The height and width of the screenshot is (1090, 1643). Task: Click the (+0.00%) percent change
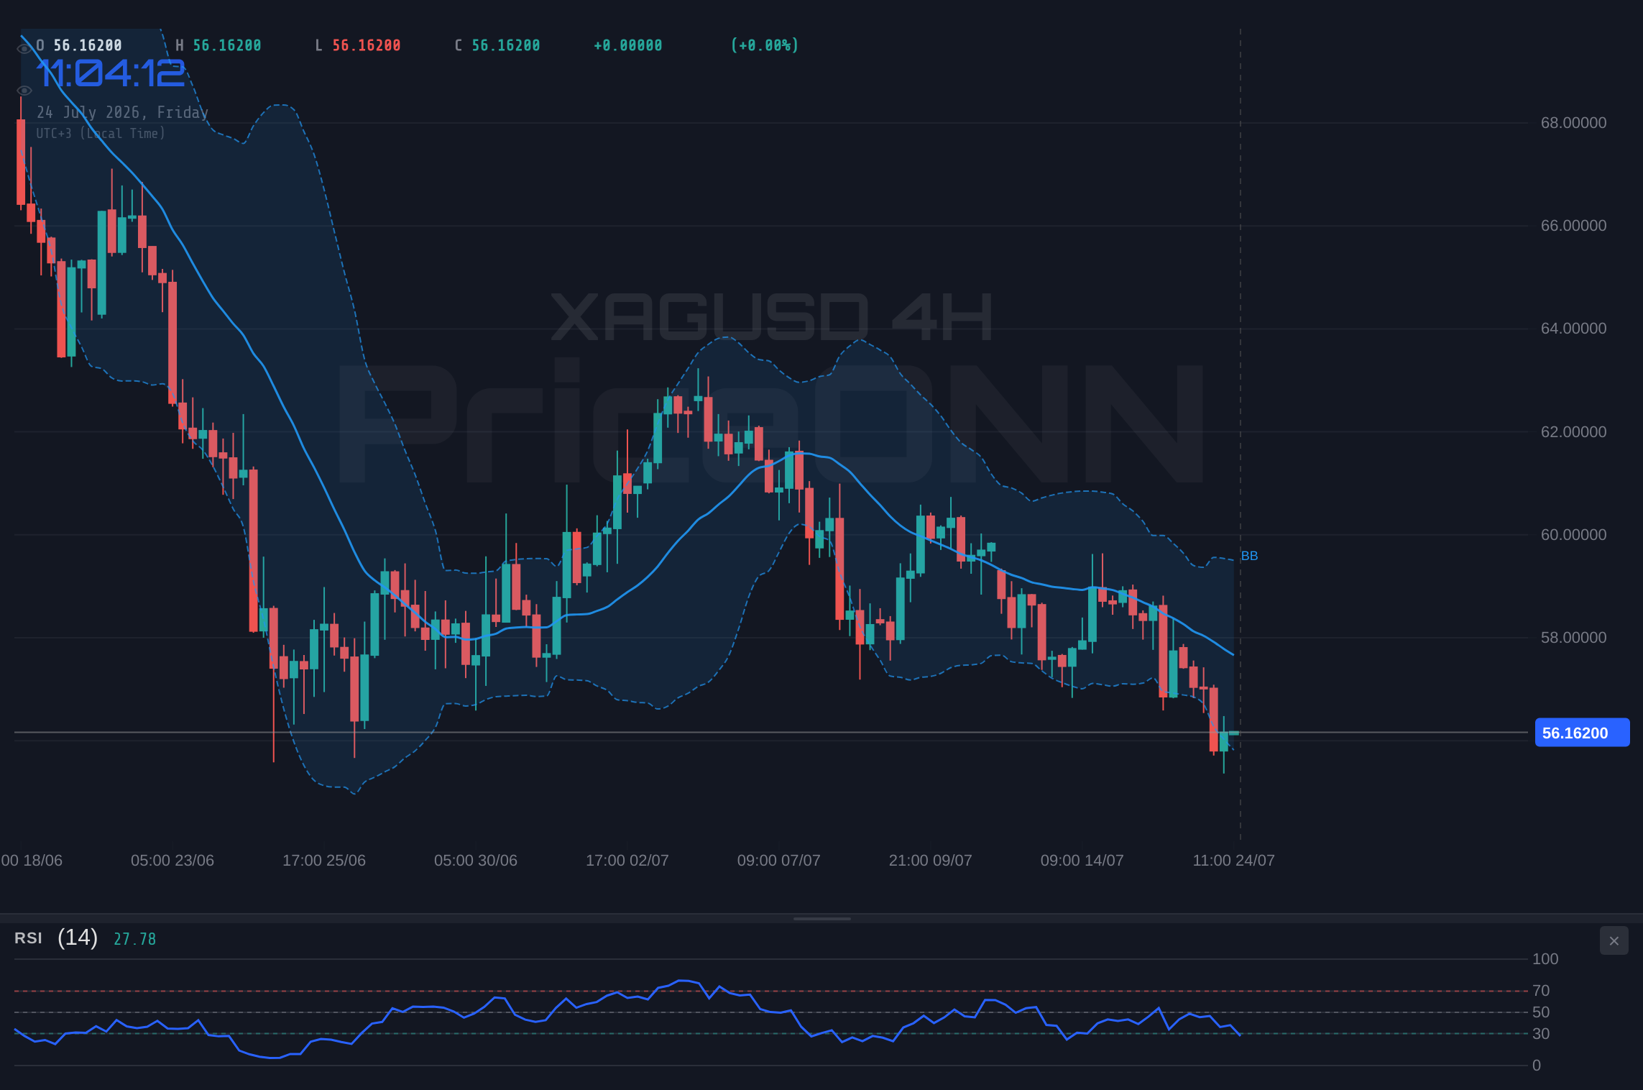pyautogui.click(x=765, y=45)
